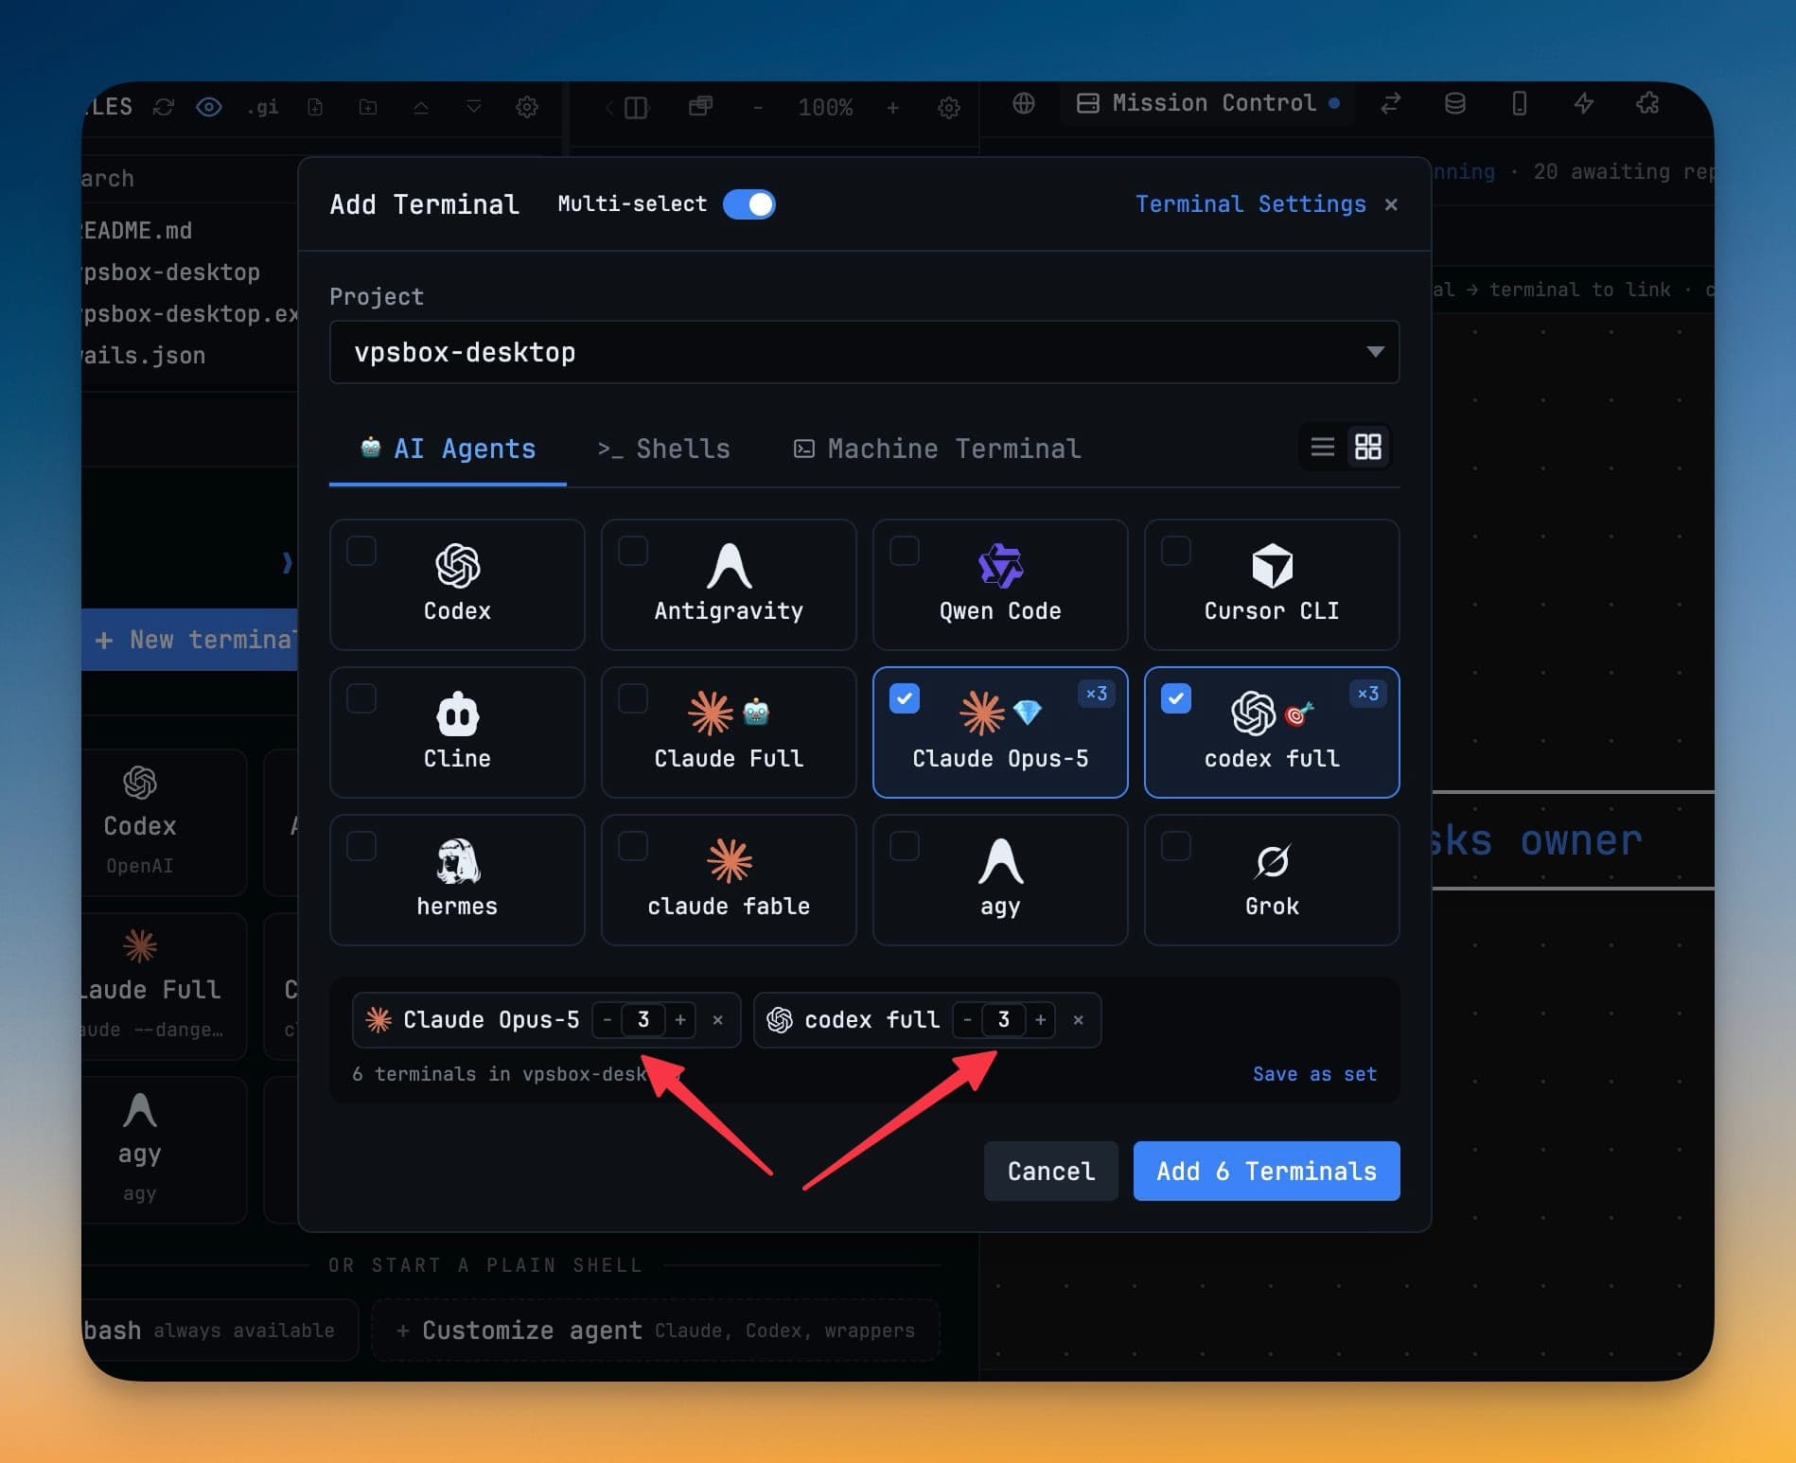Click Save as set link
Image resolution: width=1796 pixels, height=1463 pixels.
(1314, 1074)
